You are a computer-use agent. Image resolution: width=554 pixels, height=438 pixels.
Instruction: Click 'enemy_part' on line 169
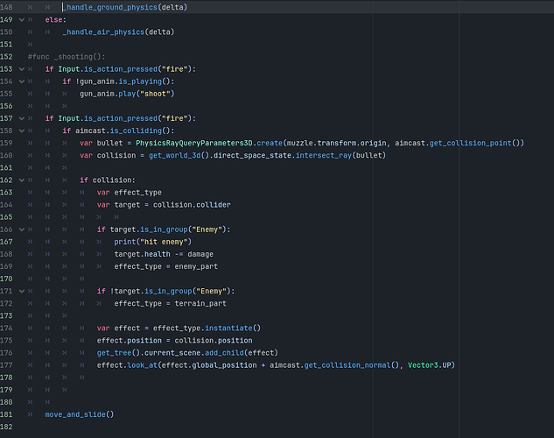[196, 266]
